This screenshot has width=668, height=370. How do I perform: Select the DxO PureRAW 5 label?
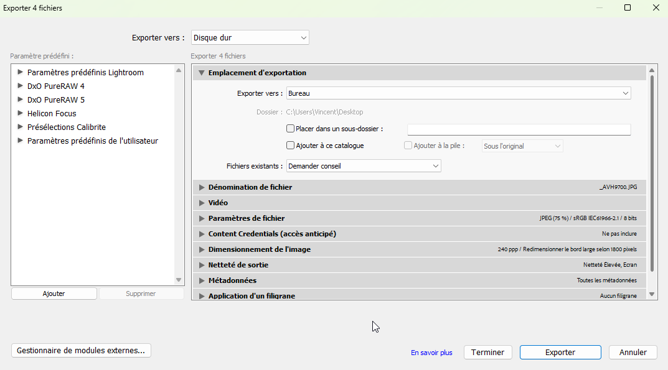(56, 99)
